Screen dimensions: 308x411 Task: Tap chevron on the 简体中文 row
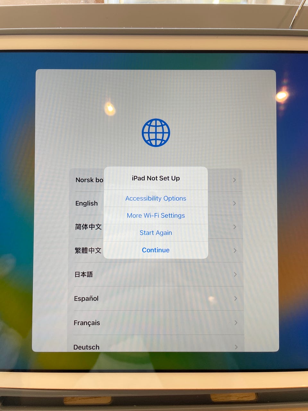[235, 227]
